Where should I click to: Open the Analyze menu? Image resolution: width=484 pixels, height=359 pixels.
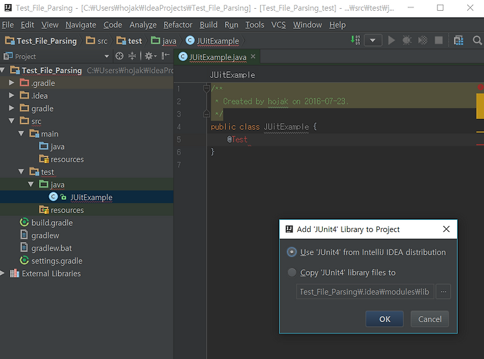[x=143, y=25]
